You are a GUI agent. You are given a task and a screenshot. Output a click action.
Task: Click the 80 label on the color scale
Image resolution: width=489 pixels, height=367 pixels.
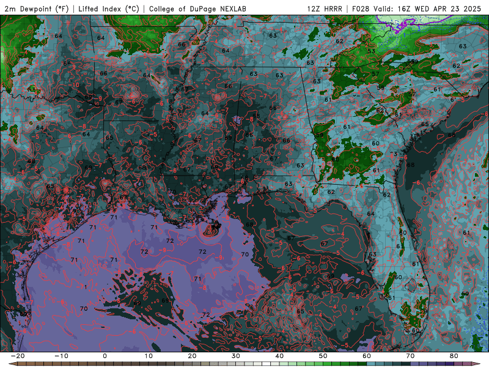tap(454, 356)
